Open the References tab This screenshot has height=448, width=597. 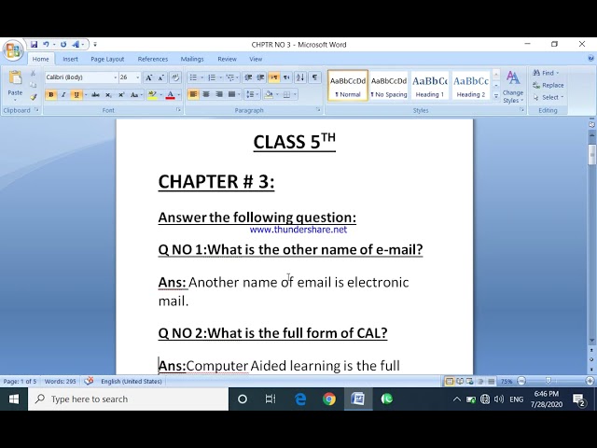(x=153, y=59)
